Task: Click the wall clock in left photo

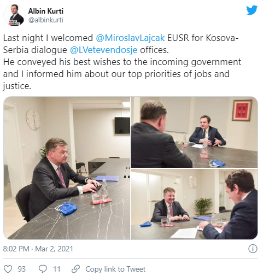Action: point(33,120)
